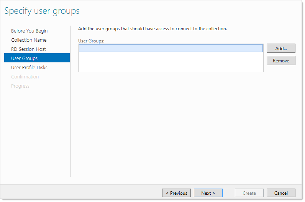This screenshot has width=305, height=202.
Task: Go back with the Previous button
Action: (176, 193)
